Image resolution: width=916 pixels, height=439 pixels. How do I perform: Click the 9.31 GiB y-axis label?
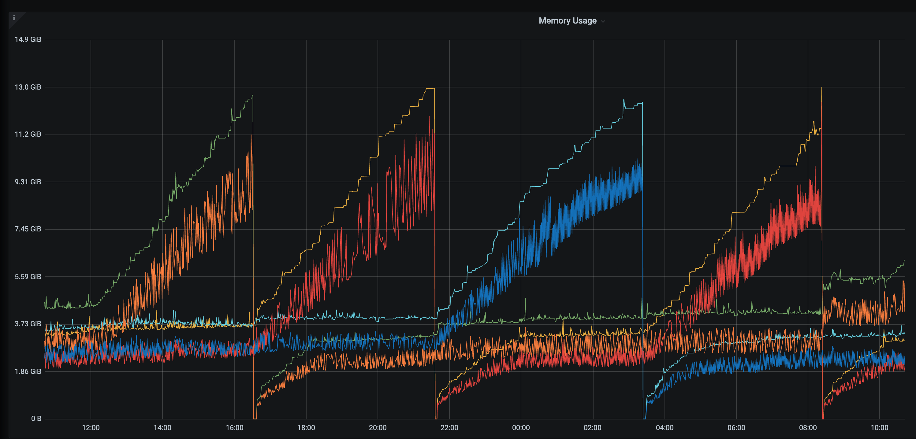point(28,182)
